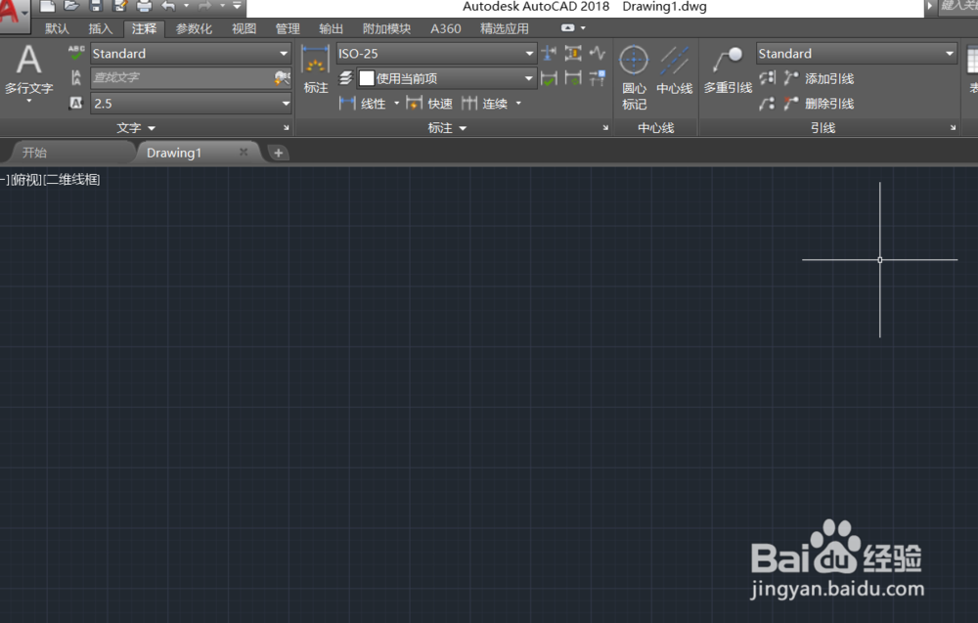
Task: Open the dimension style dialog launcher arrow
Action: point(605,128)
